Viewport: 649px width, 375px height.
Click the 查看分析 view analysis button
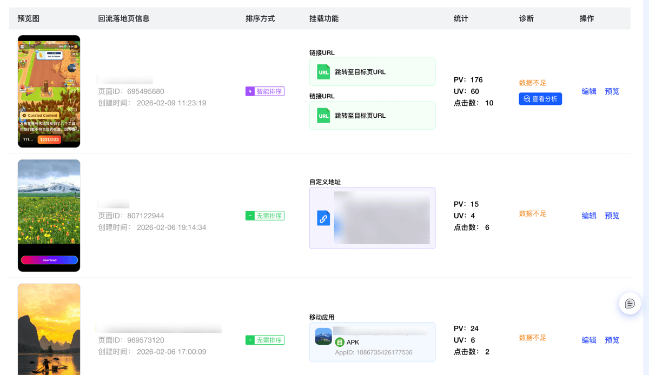click(x=540, y=99)
